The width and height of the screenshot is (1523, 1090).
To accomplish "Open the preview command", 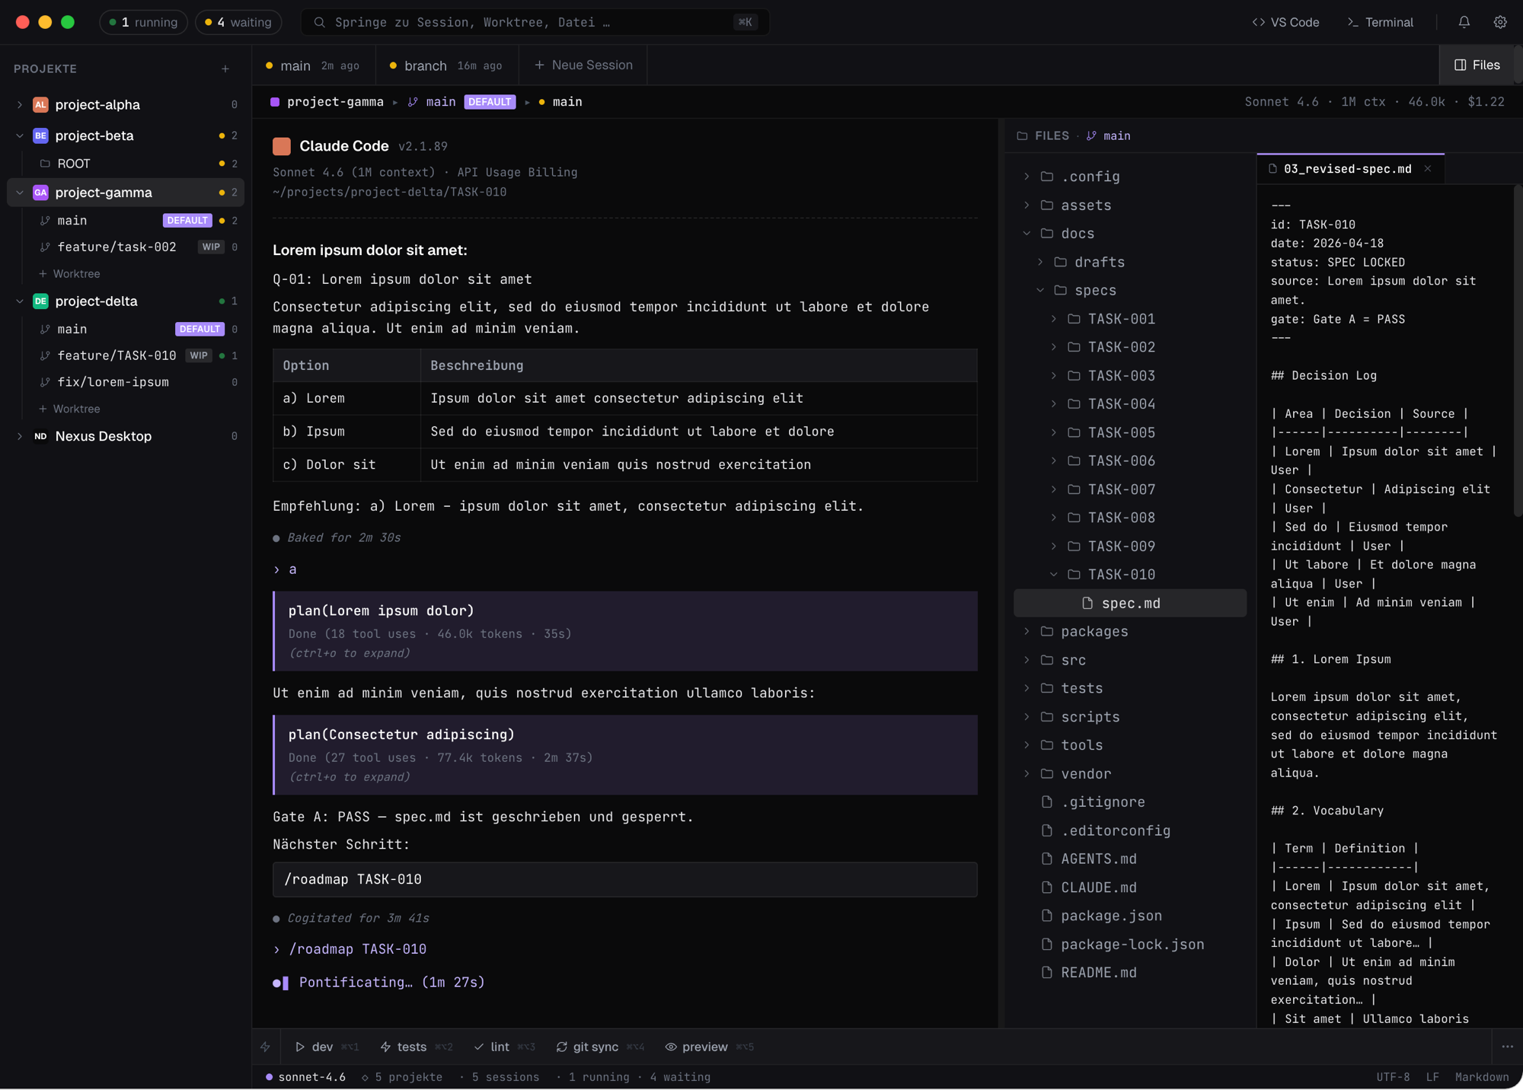I will [x=709, y=1047].
